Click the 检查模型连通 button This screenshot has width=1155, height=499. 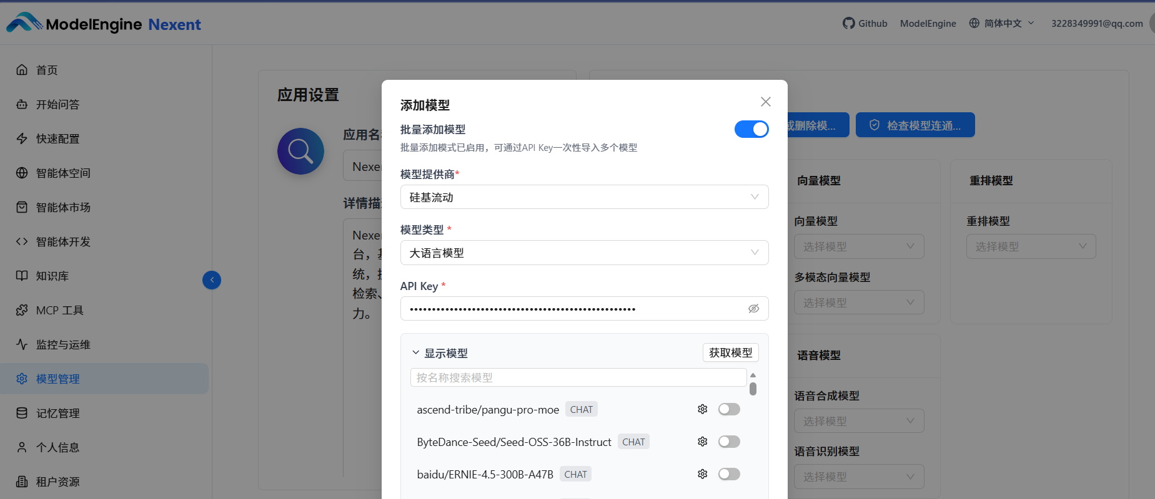915,125
